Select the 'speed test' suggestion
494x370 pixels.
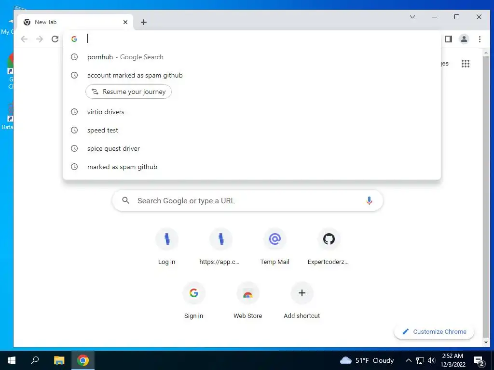pyautogui.click(x=252, y=130)
